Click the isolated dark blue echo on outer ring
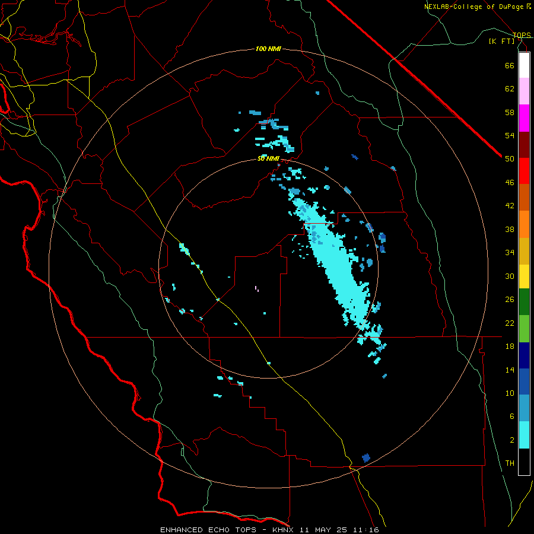Image resolution: width=534 pixels, height=534 pixels. pos(366,457)
